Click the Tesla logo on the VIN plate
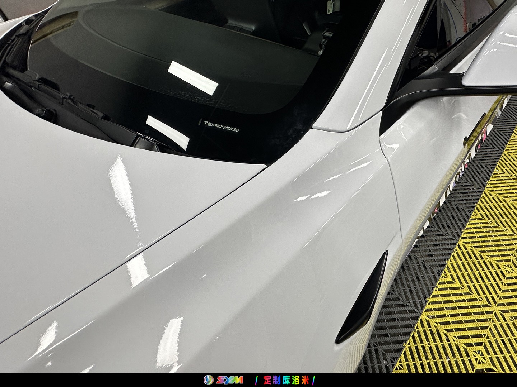Viewport: 517px width, 387px height. tap(206, 124)
